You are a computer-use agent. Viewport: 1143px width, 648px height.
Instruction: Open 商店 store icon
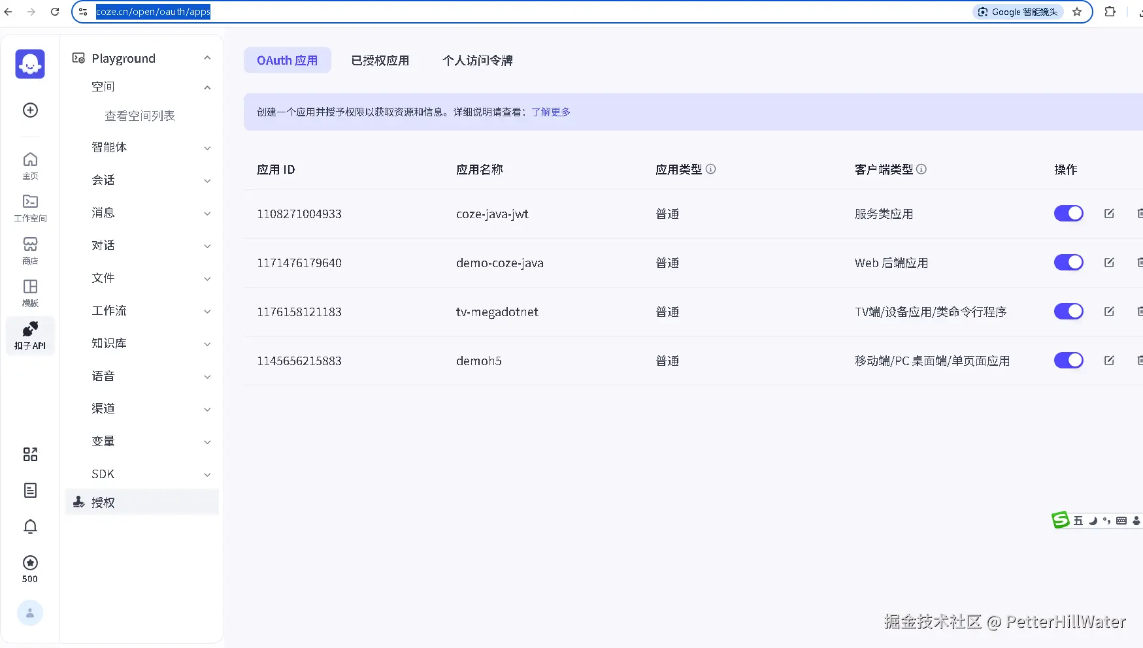coord(30,251)
